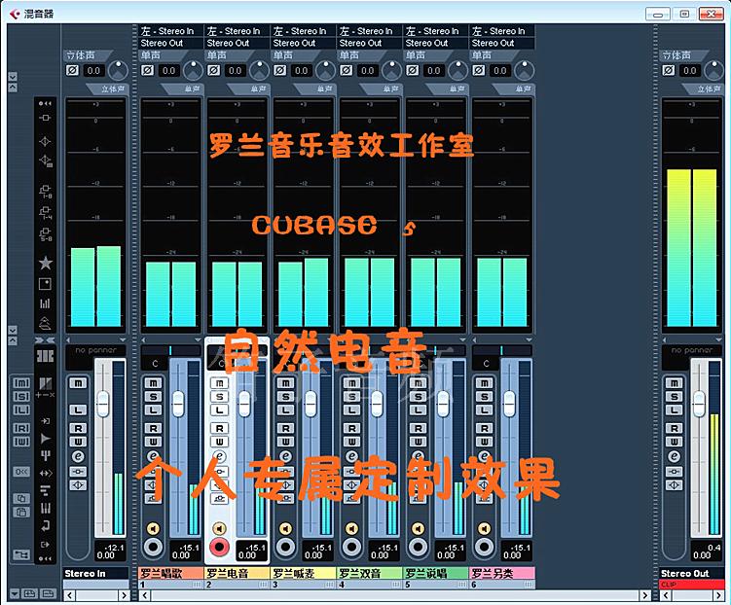Viewport: 731px width, 605px height.
Task: Show all inserts in extended mixer view
Action: pos(45,118)
